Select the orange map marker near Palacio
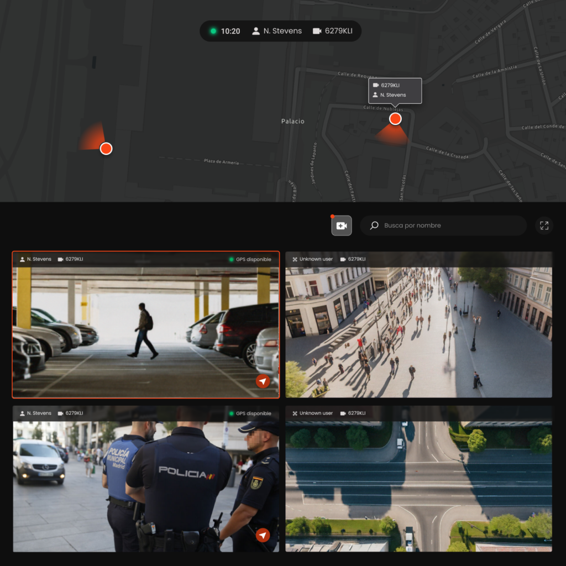 395,119
